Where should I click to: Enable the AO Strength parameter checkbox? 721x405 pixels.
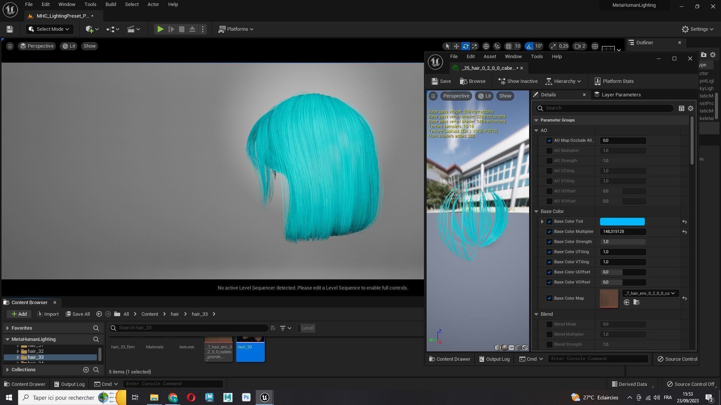coord(549,161)
